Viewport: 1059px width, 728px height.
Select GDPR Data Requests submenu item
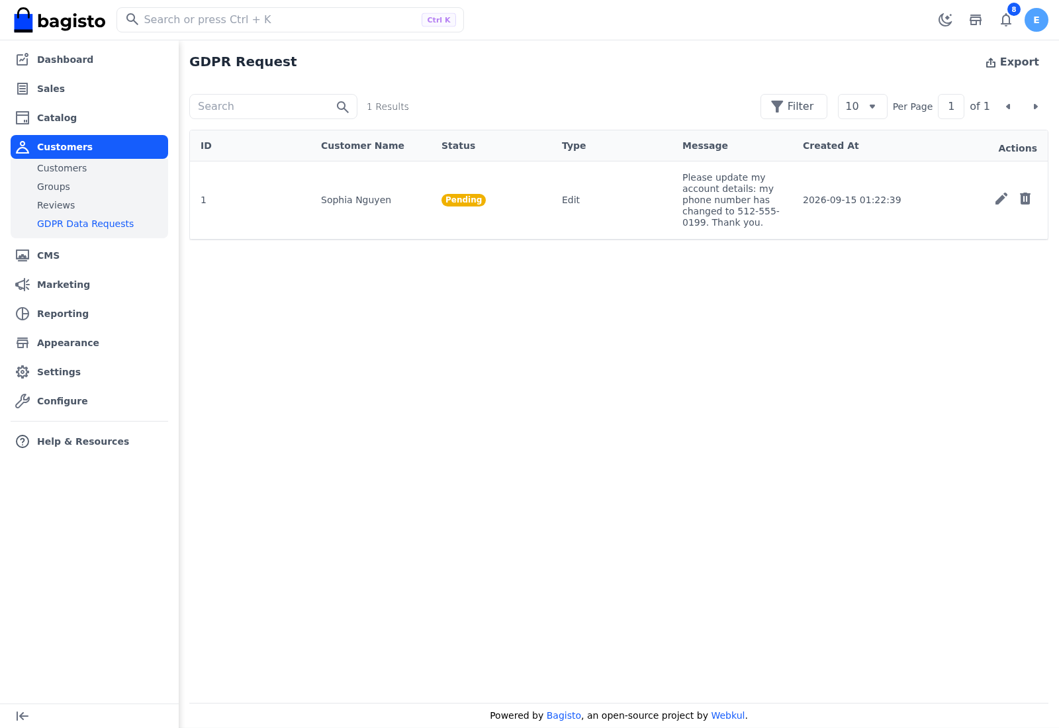85,224
